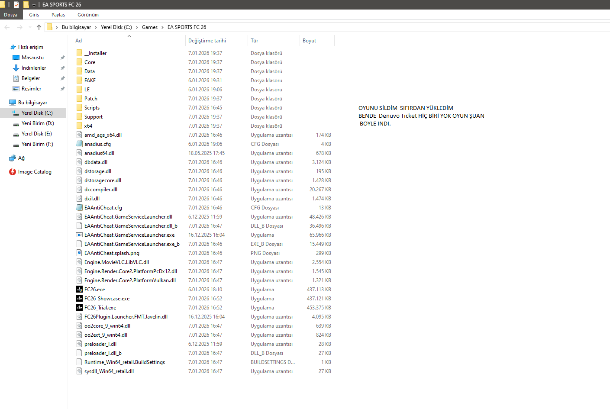This screenshot has width=610, height=409.
Task: Select Yeni Birim (F:) drive
Action: pyautogui.click(x=37, y=144)
